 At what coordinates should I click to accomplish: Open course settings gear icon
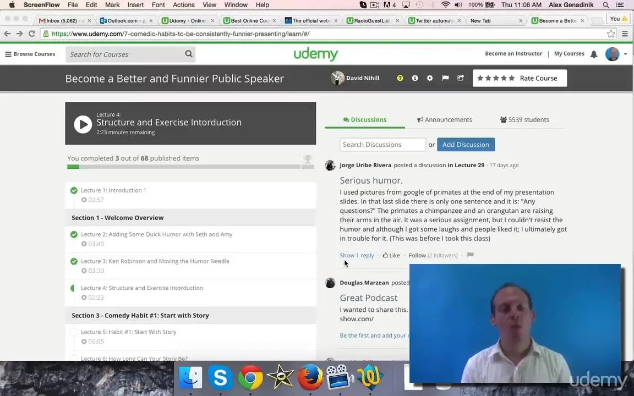(x=430, y=78)
